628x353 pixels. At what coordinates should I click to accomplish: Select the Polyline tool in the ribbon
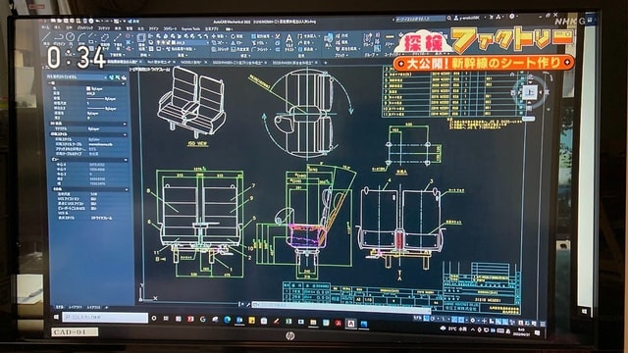click(59, 37)
